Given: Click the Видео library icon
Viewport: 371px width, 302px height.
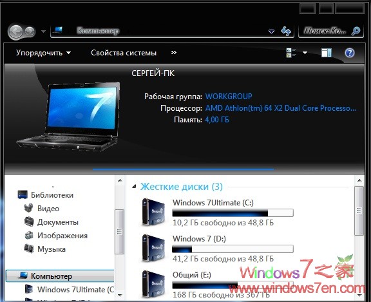Looking at the screenshot, I should point(28,208).
